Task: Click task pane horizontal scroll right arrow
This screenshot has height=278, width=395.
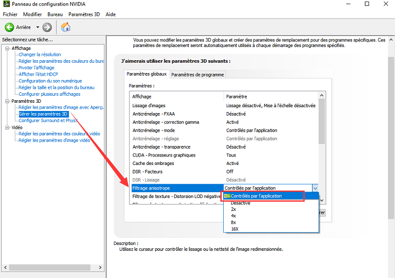Action: [100, 268]
